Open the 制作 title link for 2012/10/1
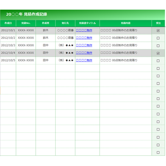The width and height of the screenshot is (166, 166). click(x=84, y=30)
